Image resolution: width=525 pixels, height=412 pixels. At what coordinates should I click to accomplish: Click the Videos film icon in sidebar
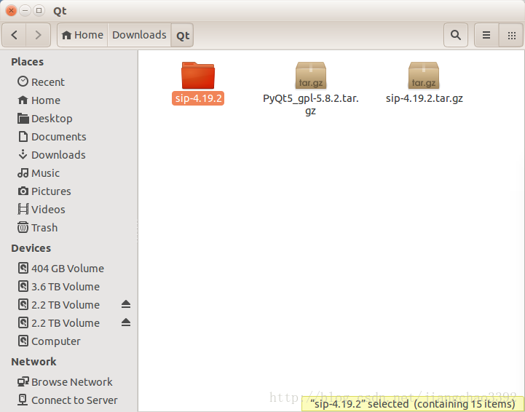tap(23, 209)
